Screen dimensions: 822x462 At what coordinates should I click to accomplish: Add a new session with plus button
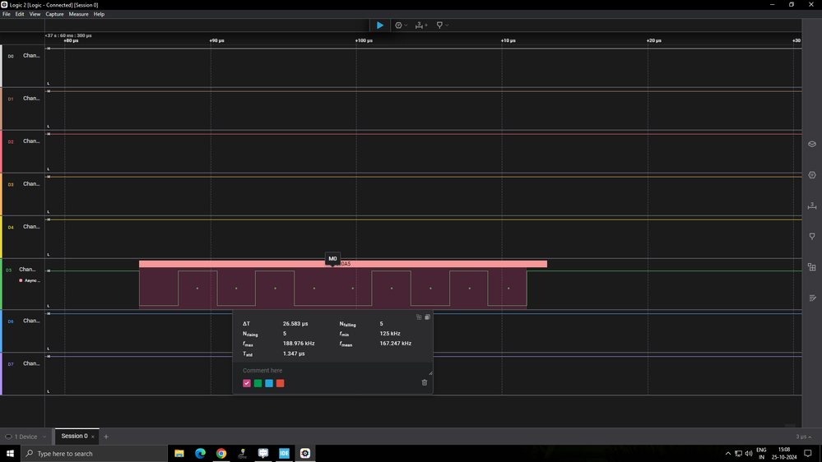[x=106, y=437]
